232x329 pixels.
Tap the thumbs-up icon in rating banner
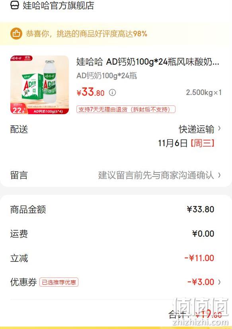(16, 34)
